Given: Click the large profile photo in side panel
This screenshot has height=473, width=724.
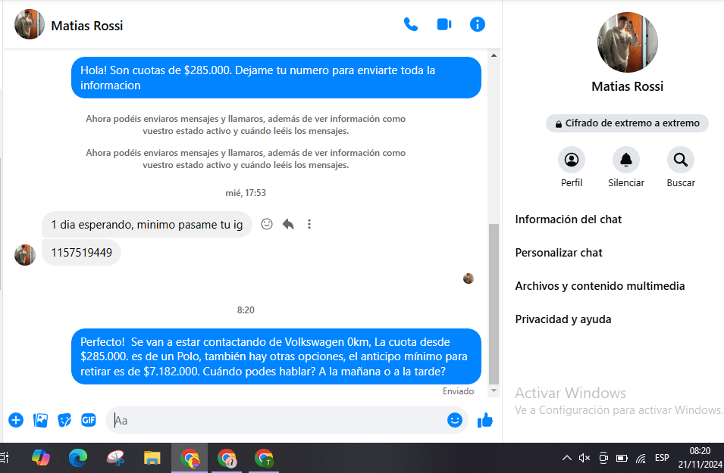Looking at the screenshot, I should pos(627,42).
